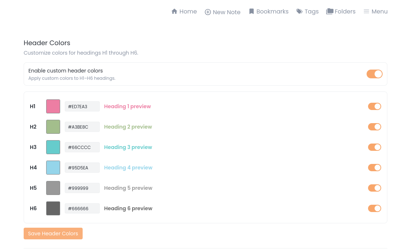Viewport: 395px width, 251px height.
Task: Click the Tags label icon
Action: click(300, 11)
